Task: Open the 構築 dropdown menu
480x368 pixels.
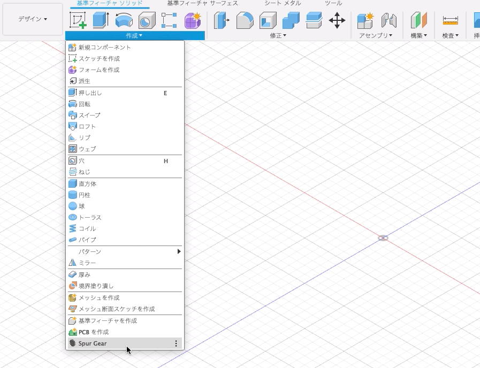Action: click(418, 35)
